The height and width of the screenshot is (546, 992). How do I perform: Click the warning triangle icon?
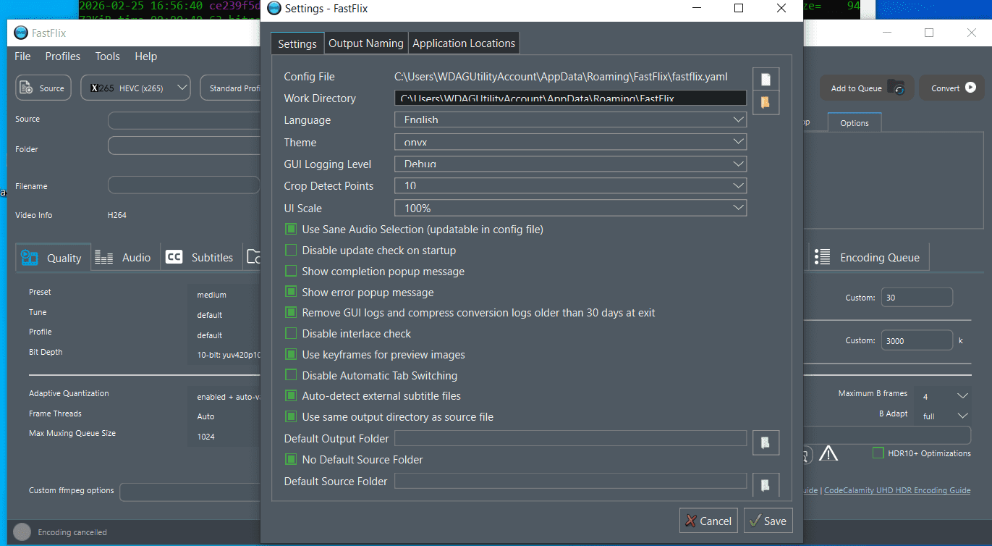(828, 454)
